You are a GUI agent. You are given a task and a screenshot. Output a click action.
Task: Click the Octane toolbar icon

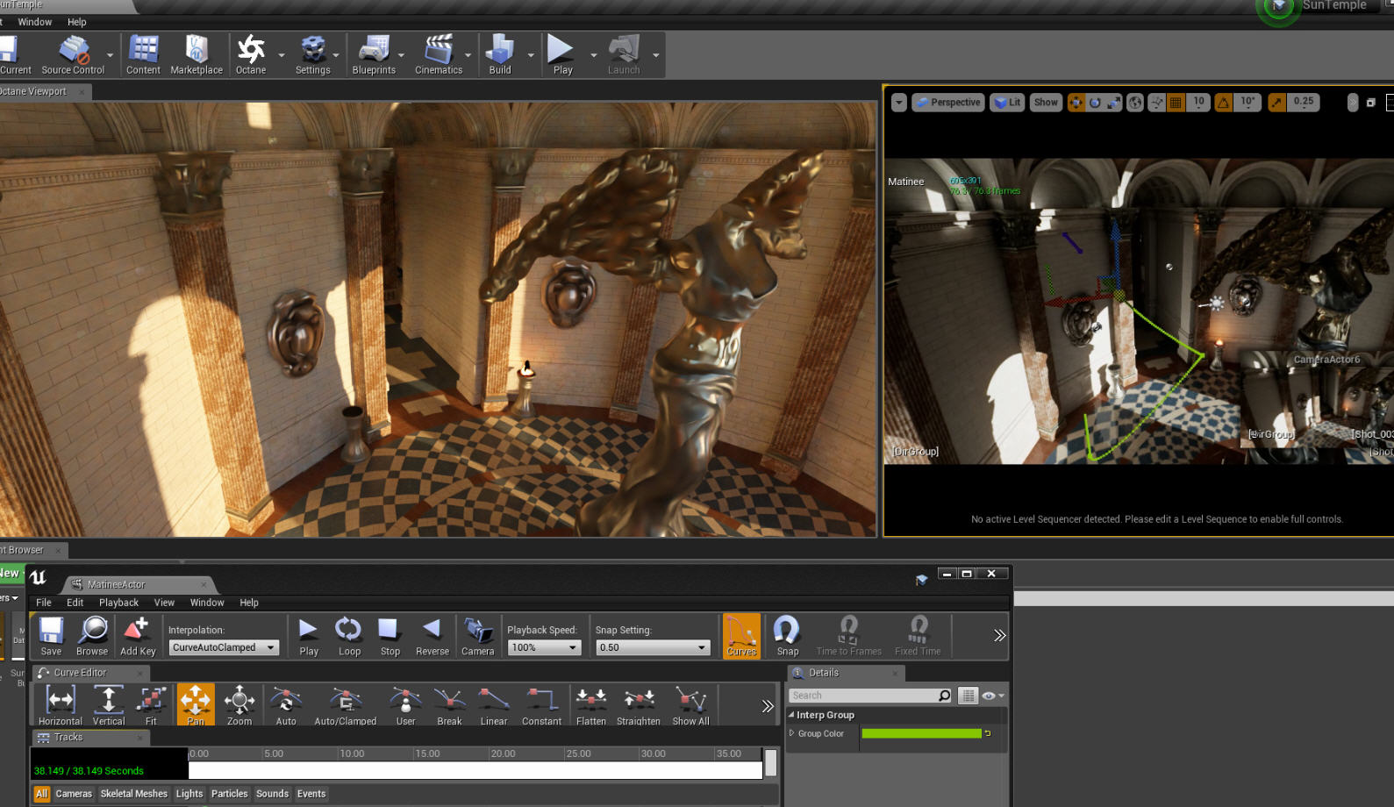(251, 54)
